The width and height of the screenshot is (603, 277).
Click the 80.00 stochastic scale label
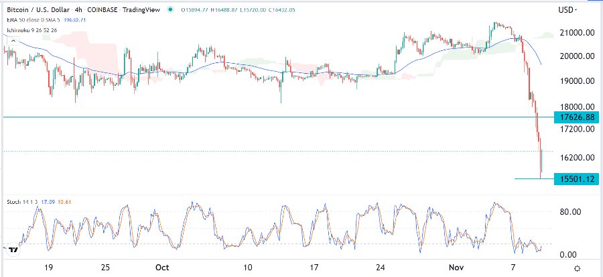570,212
